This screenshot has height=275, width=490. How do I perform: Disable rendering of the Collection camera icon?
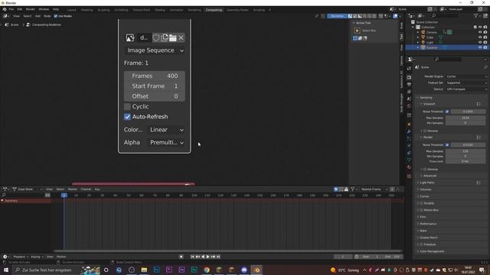point(485,27)
